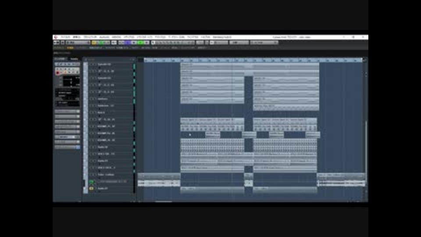Viewport: 421px width, 237px height.
Task: Select the Audio 03 track name
Action: point(103,161)
